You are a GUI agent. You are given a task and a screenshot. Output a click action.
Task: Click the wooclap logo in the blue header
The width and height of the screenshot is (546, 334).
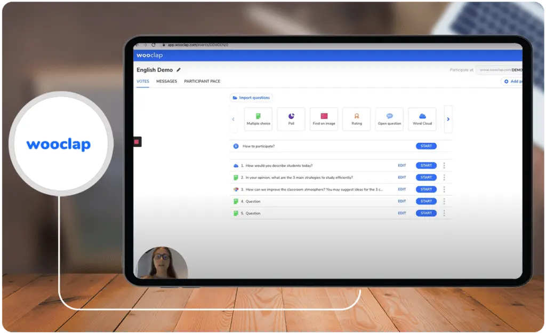(149, 55)
